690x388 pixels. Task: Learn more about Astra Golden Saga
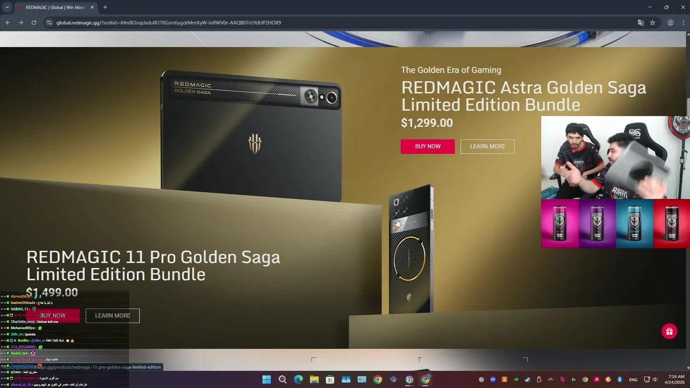click(487, 147)
